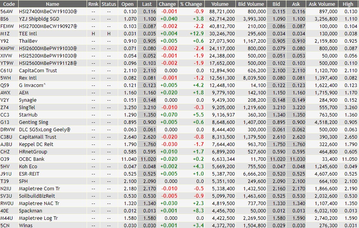Sort by the Name column header

pos(52,4)
